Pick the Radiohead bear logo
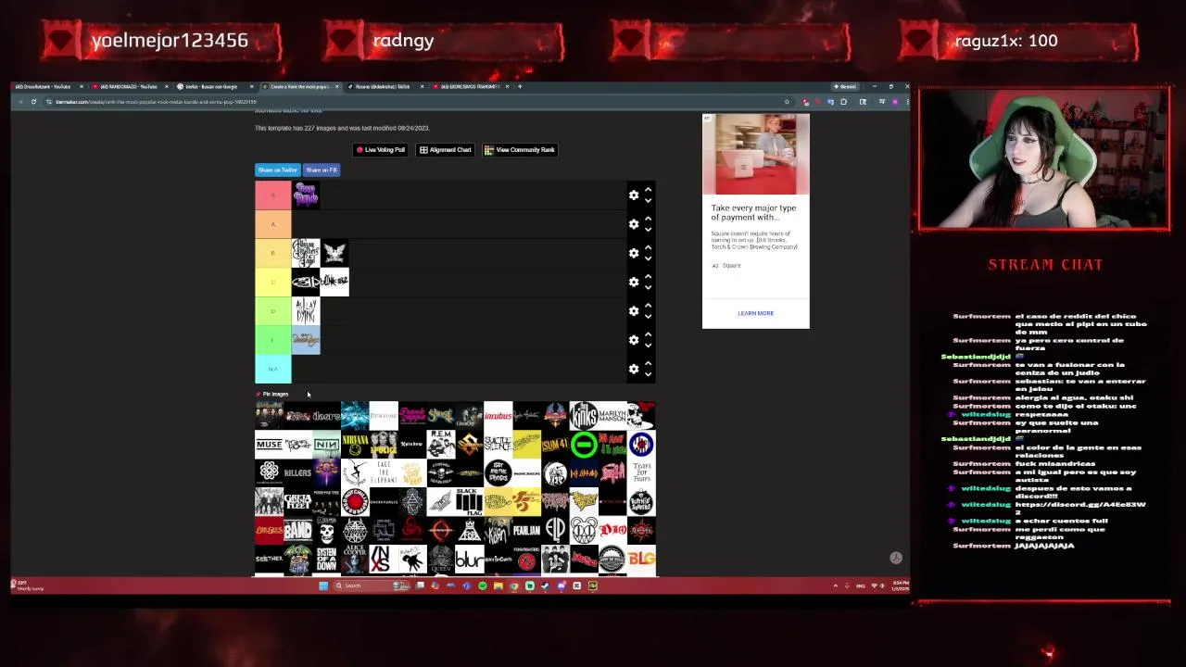 pos(584,531)
